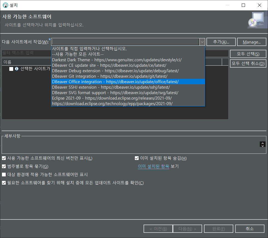Click the 추가(A)... add site button
Image resolution: width=268 pixels, height=238 pixels.
(221, 42)
